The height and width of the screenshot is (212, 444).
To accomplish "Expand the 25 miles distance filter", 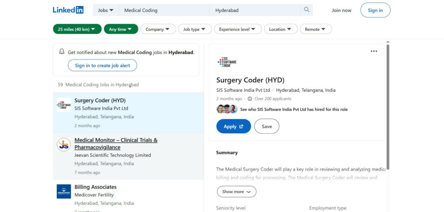I will click(x=76, y=29).
